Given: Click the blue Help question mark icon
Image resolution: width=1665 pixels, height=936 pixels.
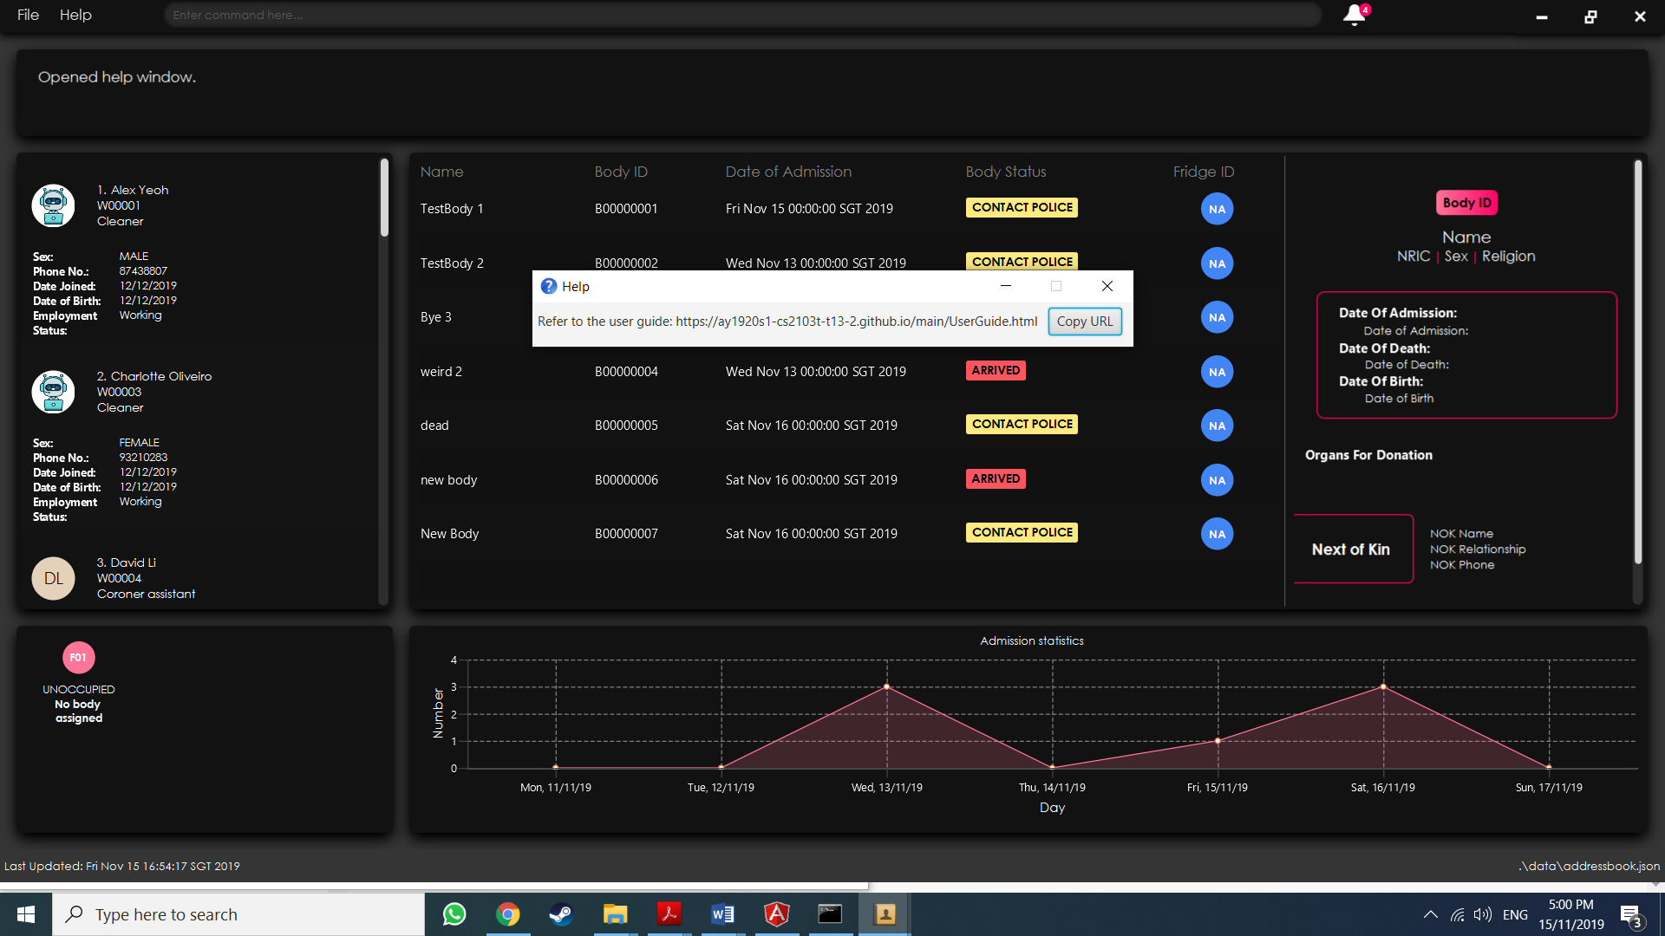Looking at the screenshot, I should (548, 286).
